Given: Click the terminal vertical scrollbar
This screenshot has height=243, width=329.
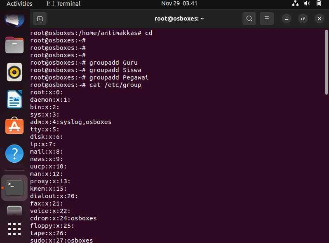Looking at the screenshot, I should point(326,62).
